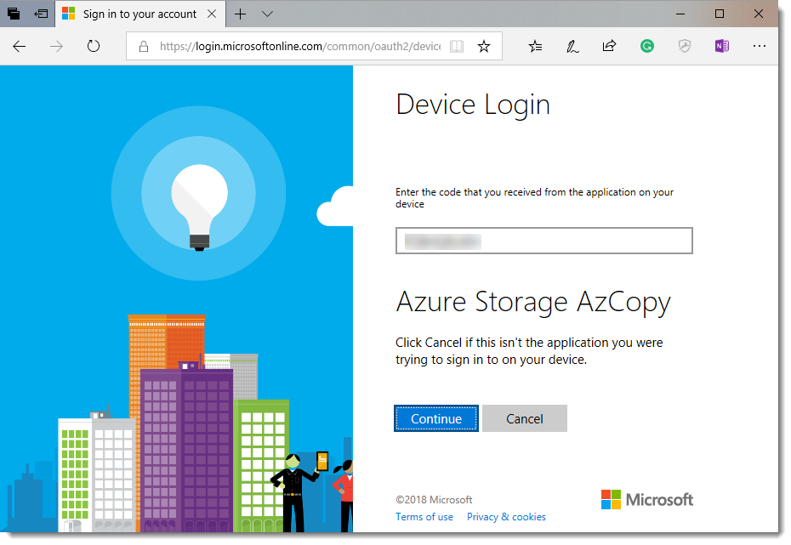Screen dimensions: 791x545
Task: Refresh the current page
Action: coord(94,47)
